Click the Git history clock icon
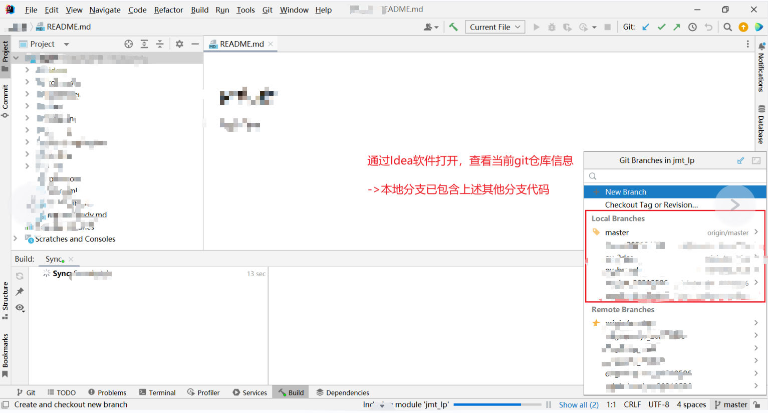768x413 pixels. pos(692,27)
